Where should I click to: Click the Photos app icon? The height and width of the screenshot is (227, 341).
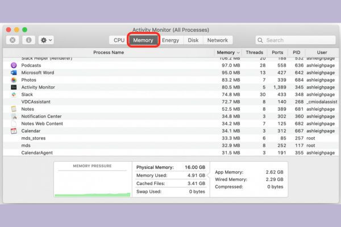pos(14,80)
